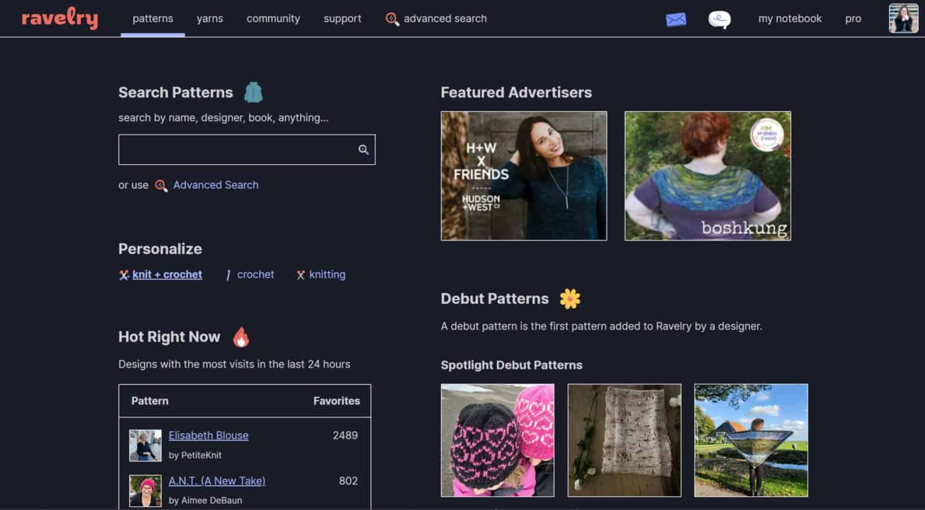This screenshot has height=510, width=925.
Task: Click the magnifying glass in the search box
Action: point(363,149)
